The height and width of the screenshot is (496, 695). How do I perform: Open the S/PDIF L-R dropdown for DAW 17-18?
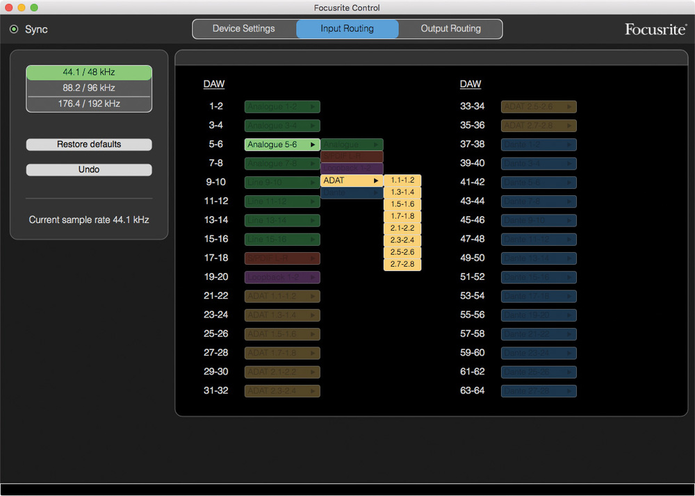tap(282, 258)
